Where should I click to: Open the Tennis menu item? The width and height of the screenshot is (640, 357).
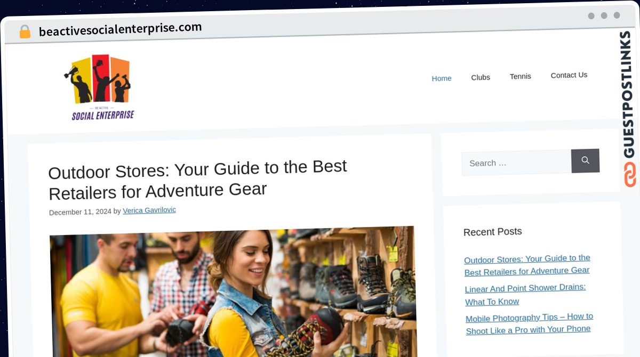coord(520,76)
